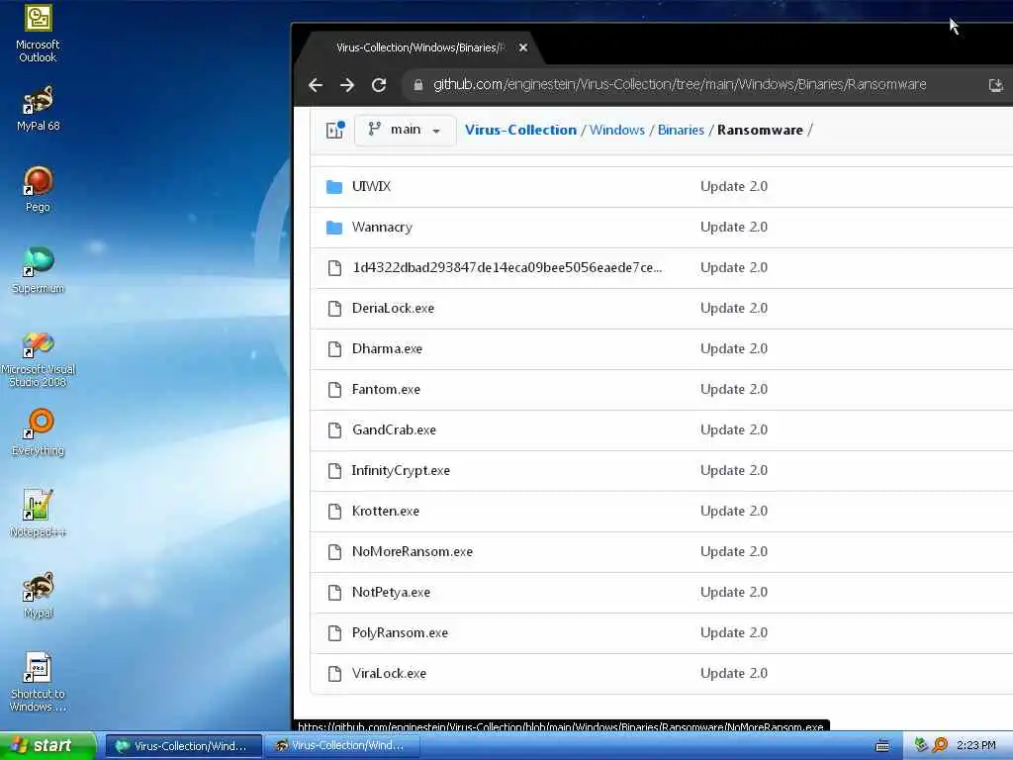This screenshot has width=1013, height=760.
Task: Close the Virus-Collection browser tab
Action: [x=523, y=47]
